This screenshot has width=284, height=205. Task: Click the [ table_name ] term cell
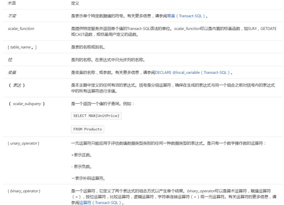click(x=22, y=47)
